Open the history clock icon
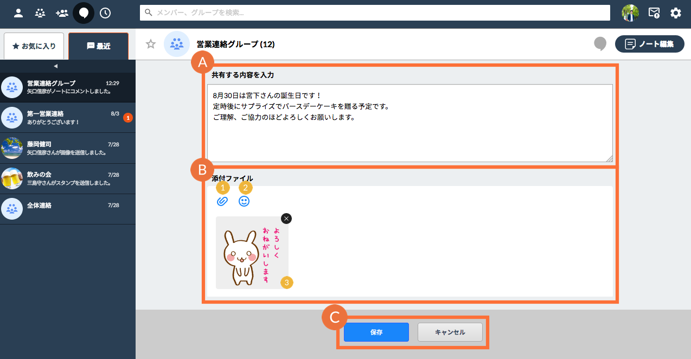Viewport: 691px width, 359px height. pos(105,13)
